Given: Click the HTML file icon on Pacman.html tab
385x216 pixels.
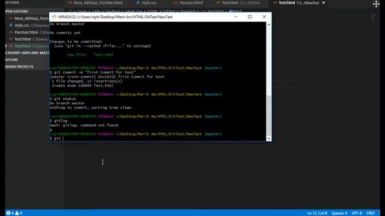Looking at the screenshot, I should 176,2.
